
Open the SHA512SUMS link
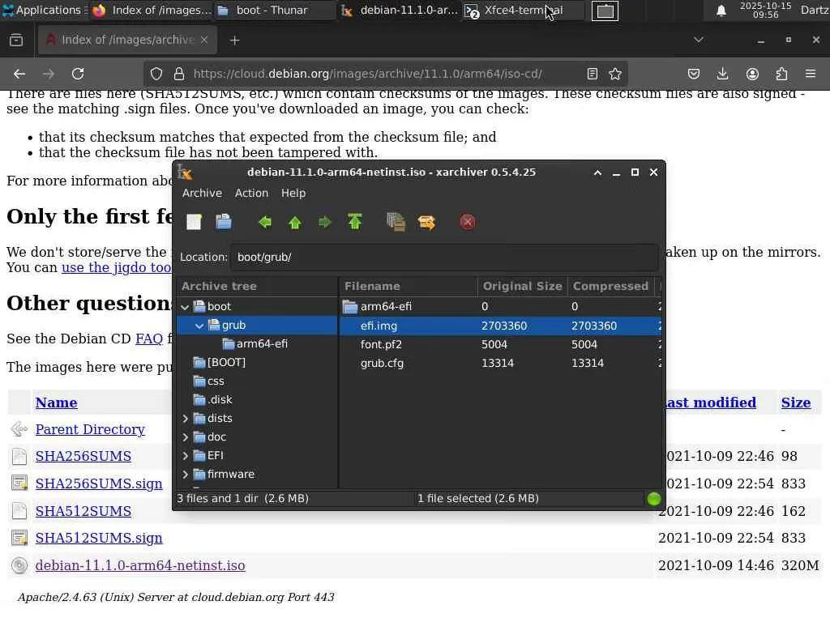pyautogui.click(x=83, y=512)
